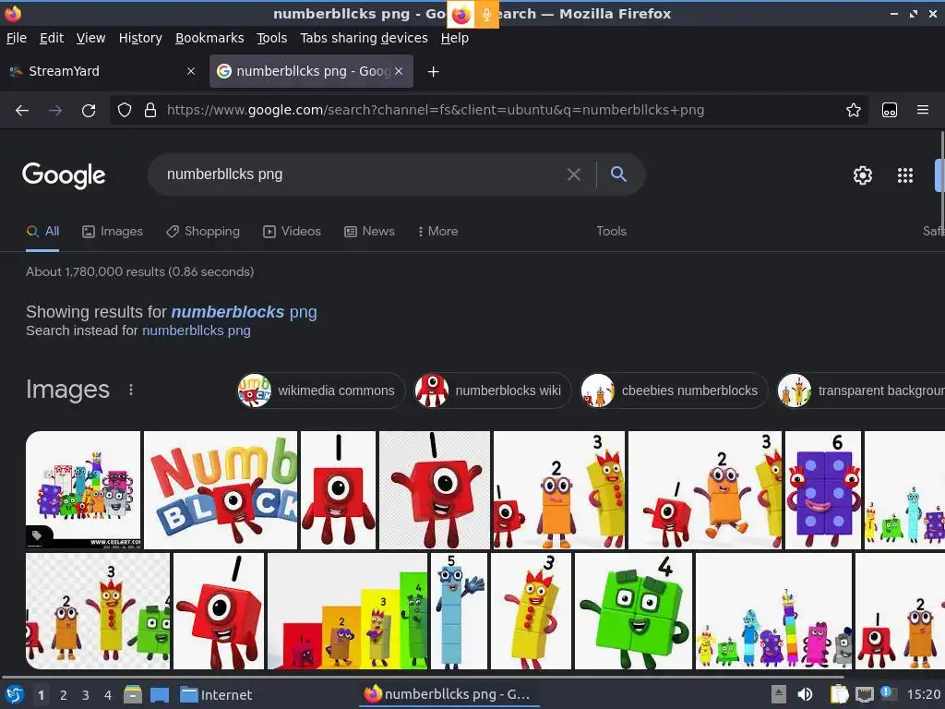
Task: Open Google quick settings gear
Action: [863, 175]
